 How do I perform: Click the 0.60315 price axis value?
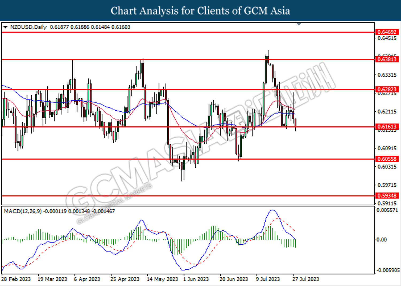point(387,167)
